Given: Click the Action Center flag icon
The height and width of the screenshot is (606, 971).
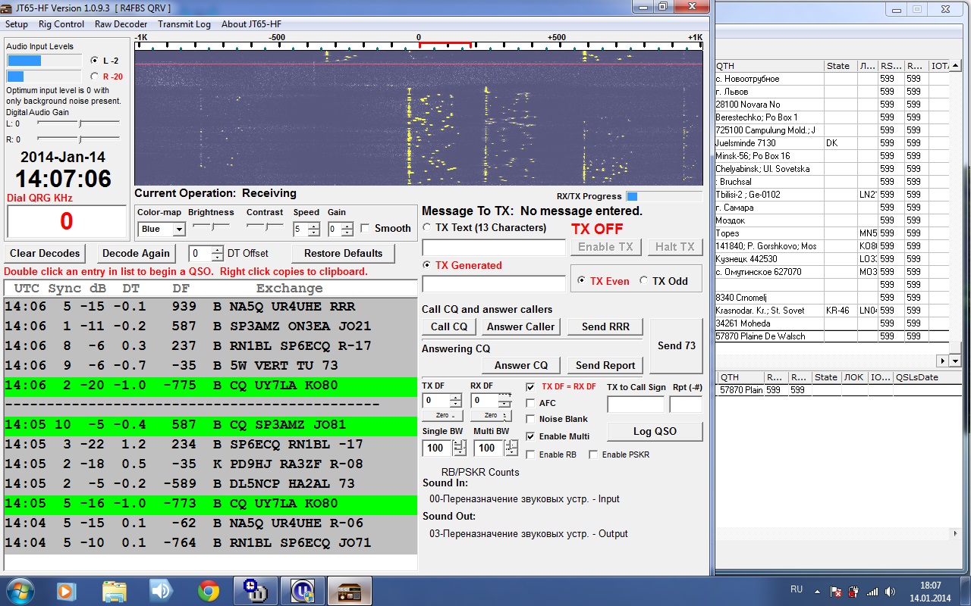Looking at the screenshot, I should tap(836, 592).
